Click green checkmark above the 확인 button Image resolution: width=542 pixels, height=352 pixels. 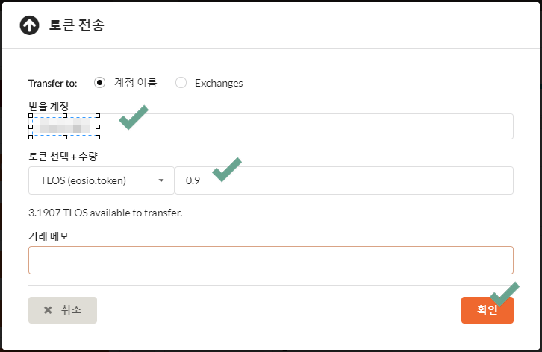coord(505,293)
